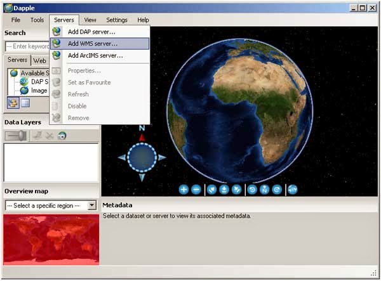The width and height of the screenshot is (381, 281).
Task: Click the globe reset view button at toolbar end
Action: (x=293, y=190)
